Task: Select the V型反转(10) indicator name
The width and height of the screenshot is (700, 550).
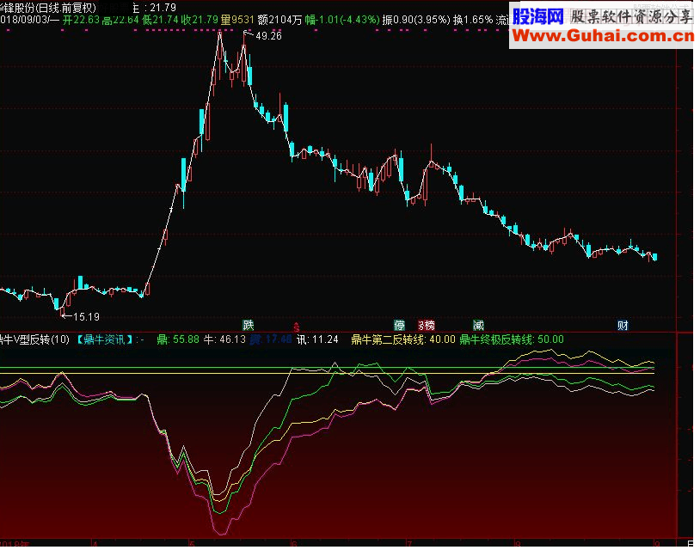Action: (x=41, y=339)
